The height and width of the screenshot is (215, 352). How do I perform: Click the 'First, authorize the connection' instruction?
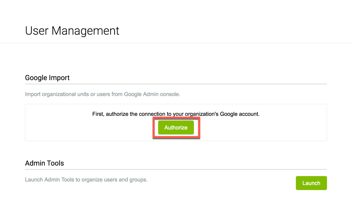[x=176, y=114]
